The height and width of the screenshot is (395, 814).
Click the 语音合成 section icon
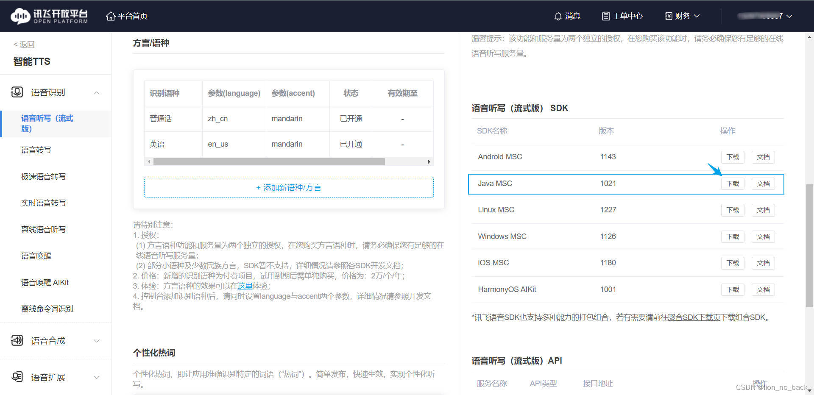coord(17,340)
